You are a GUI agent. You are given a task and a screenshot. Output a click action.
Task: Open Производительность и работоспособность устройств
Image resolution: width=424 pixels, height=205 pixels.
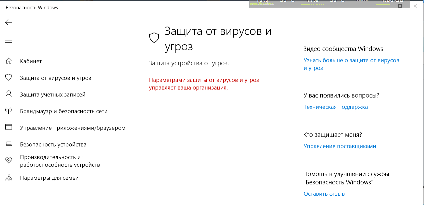coord(60,161)
